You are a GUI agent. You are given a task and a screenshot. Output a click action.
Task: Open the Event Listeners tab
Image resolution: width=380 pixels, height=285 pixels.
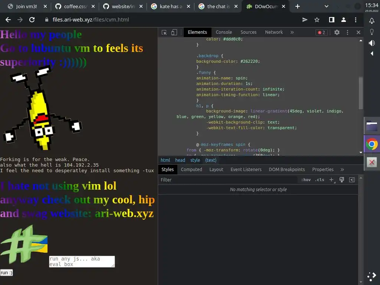[246, 169]
